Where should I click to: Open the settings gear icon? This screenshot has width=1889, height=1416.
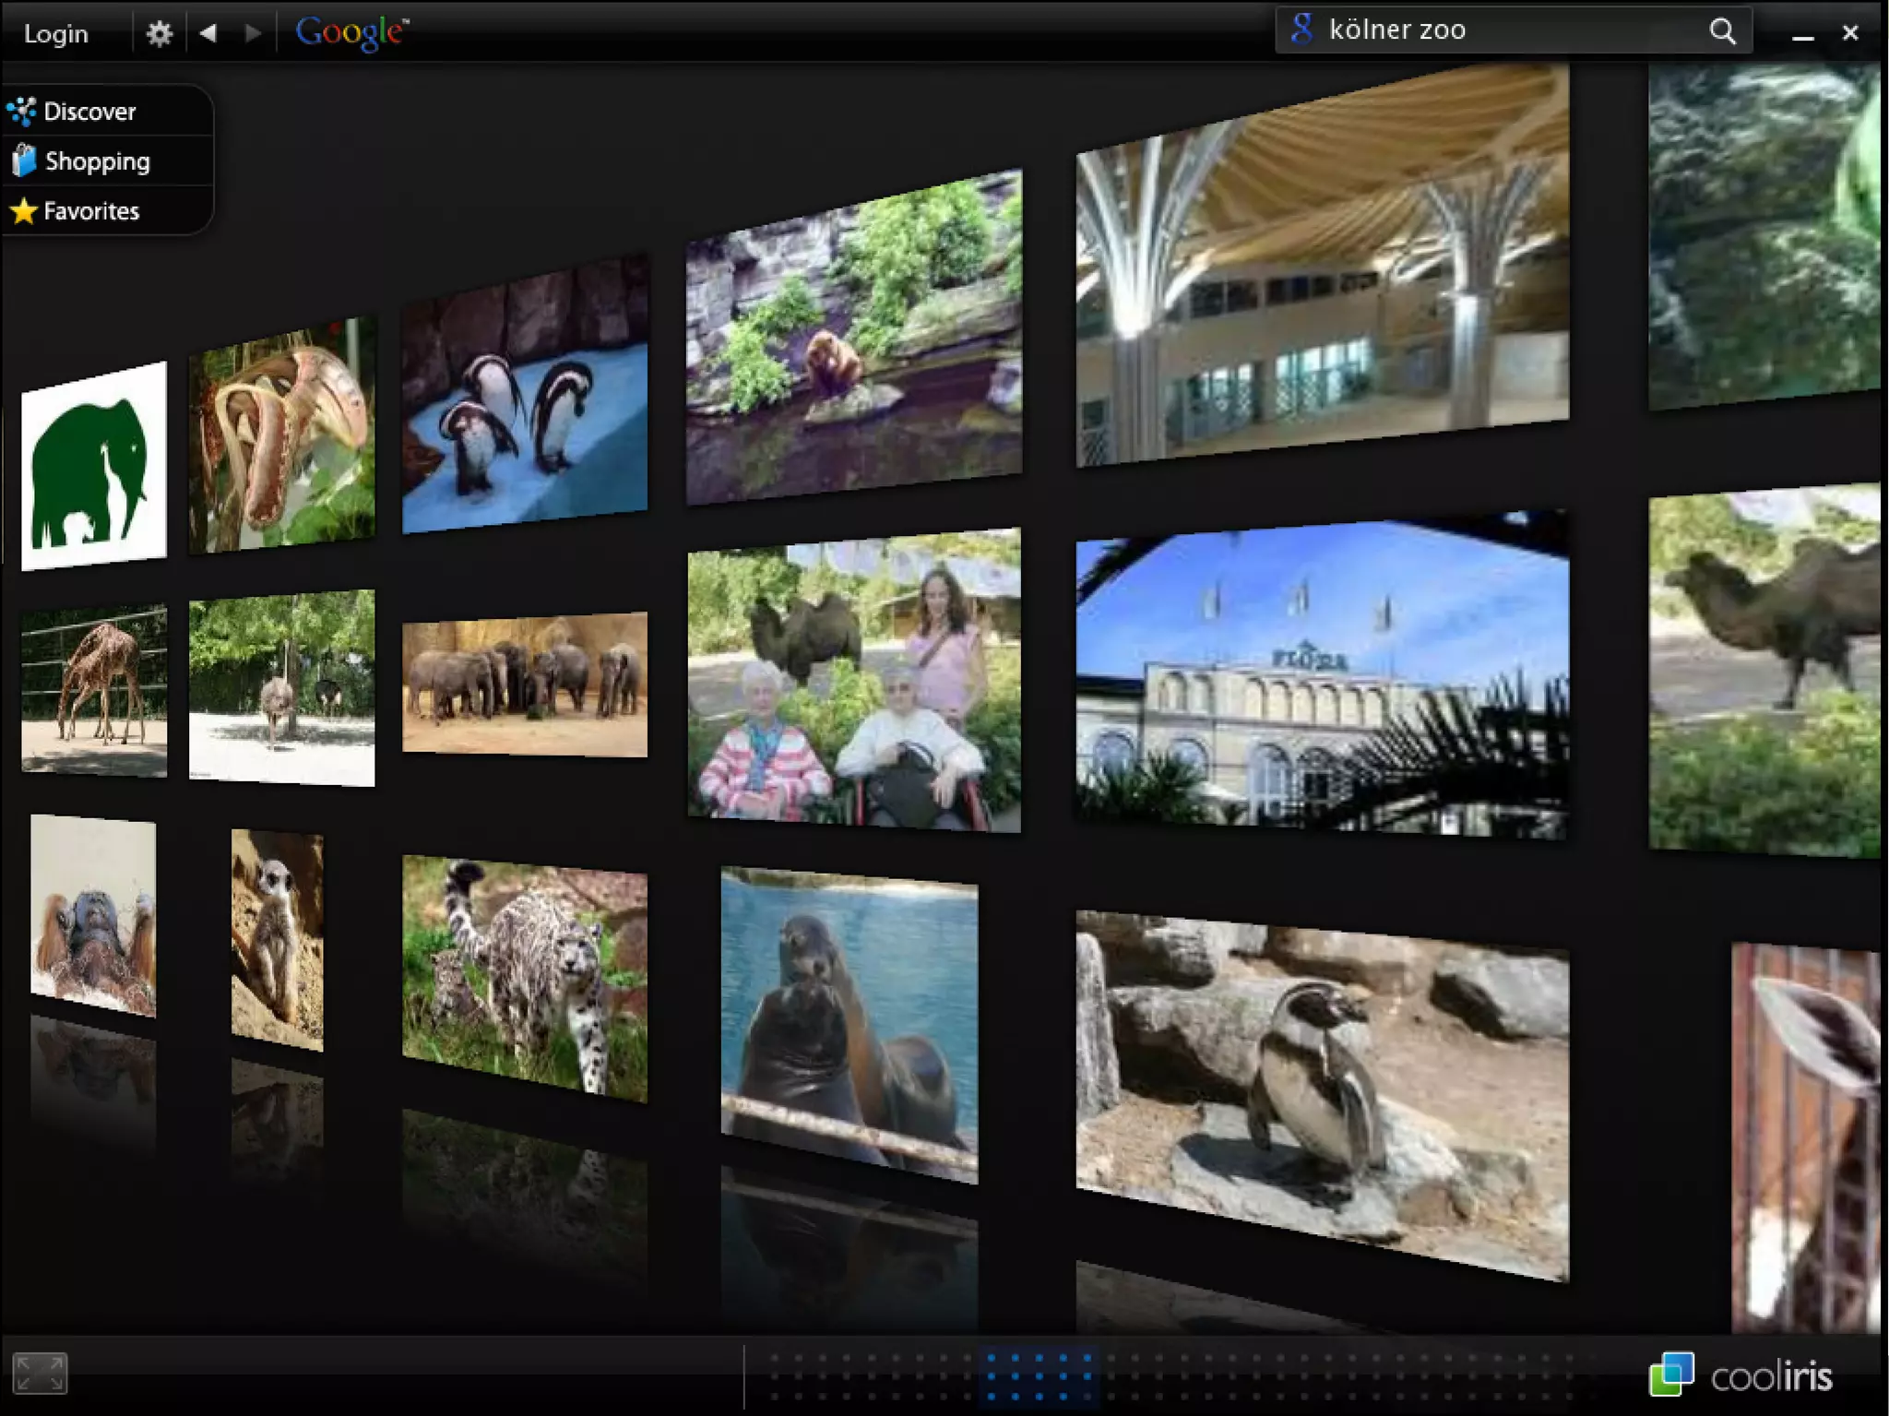coord(159,34)
